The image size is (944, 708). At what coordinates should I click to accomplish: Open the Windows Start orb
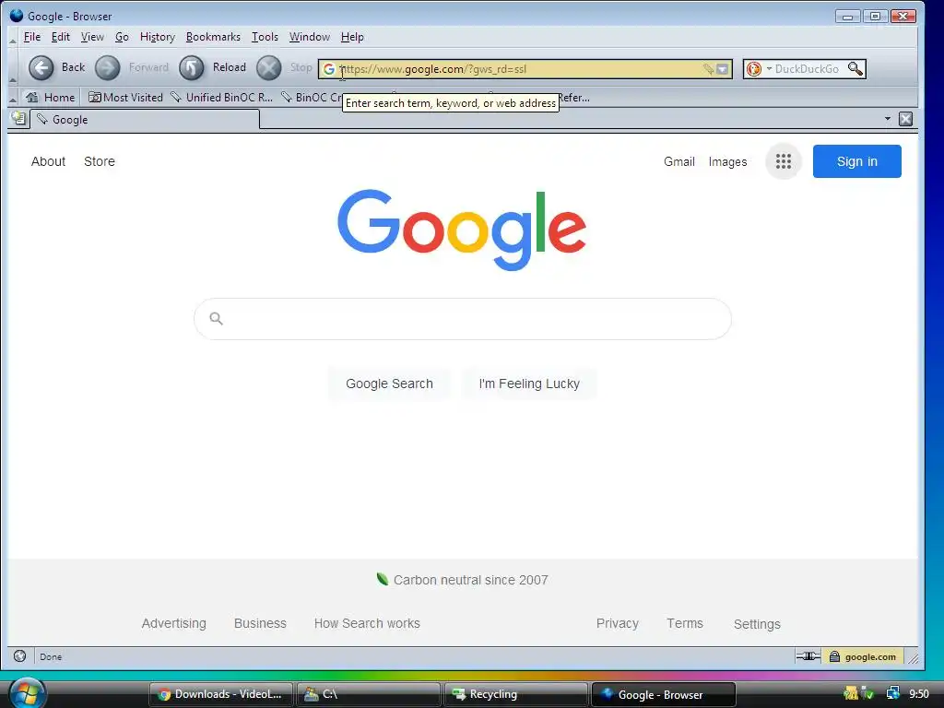[x=26, y=692]
